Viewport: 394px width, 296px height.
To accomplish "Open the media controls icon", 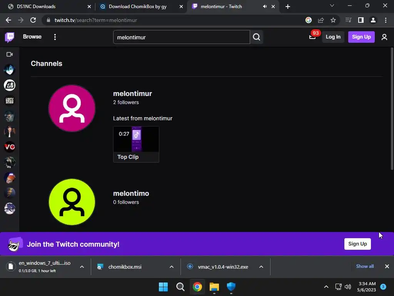I will point(348,20).
